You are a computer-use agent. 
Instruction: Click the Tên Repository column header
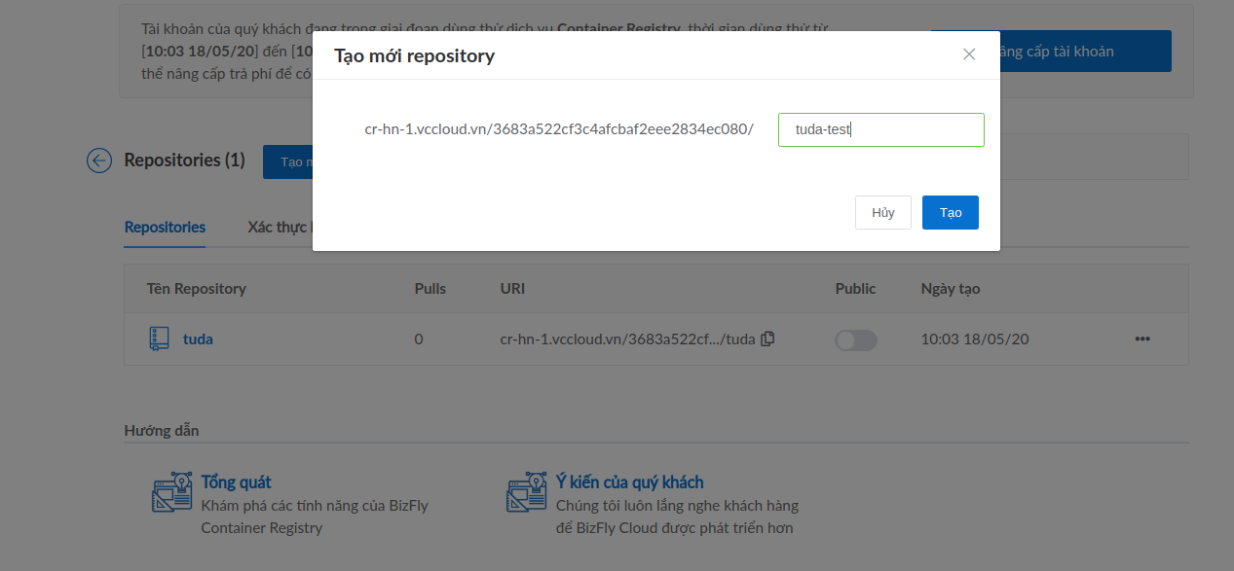196,289
